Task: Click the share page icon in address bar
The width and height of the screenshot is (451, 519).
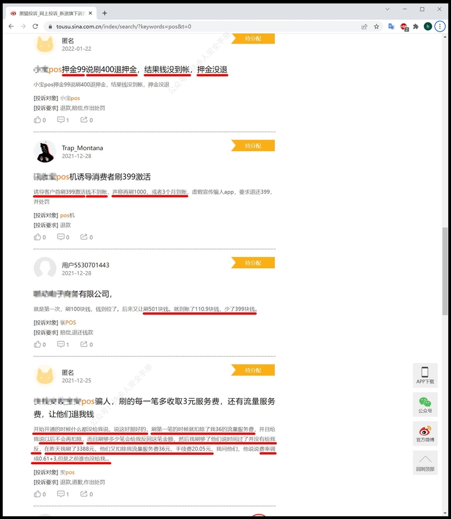Action: click(364, 27)
